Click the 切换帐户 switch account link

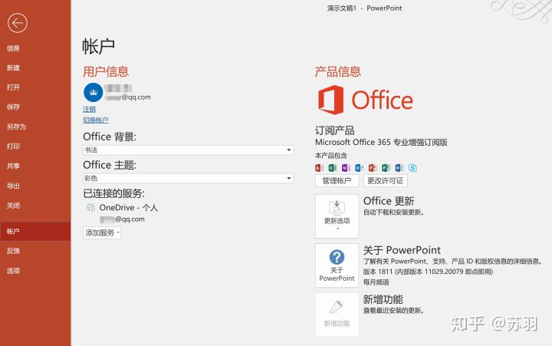95,120
